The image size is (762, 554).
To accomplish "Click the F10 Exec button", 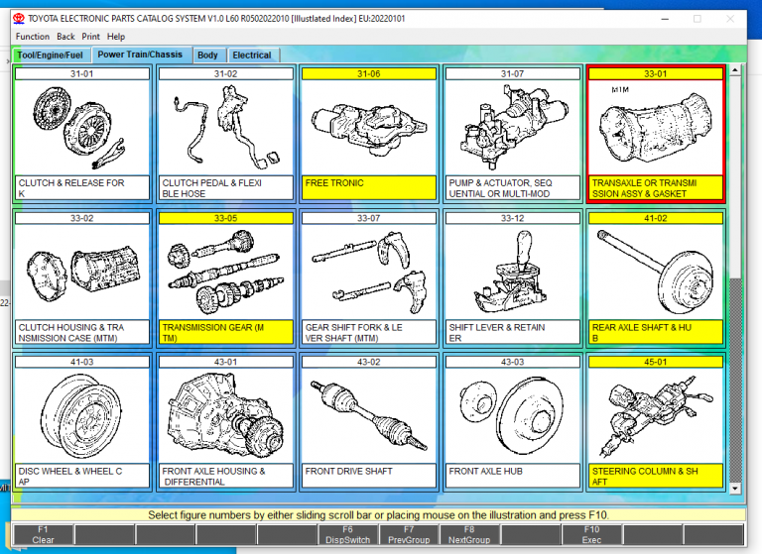I will 591,534.
